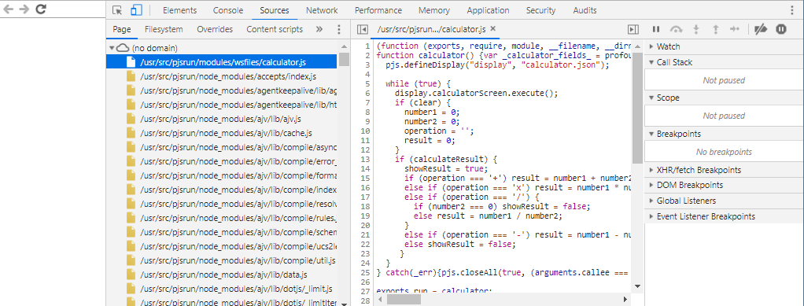Show more navigator tabs chevron
Screen dimensions: 804x306
[x=319, y=30]
